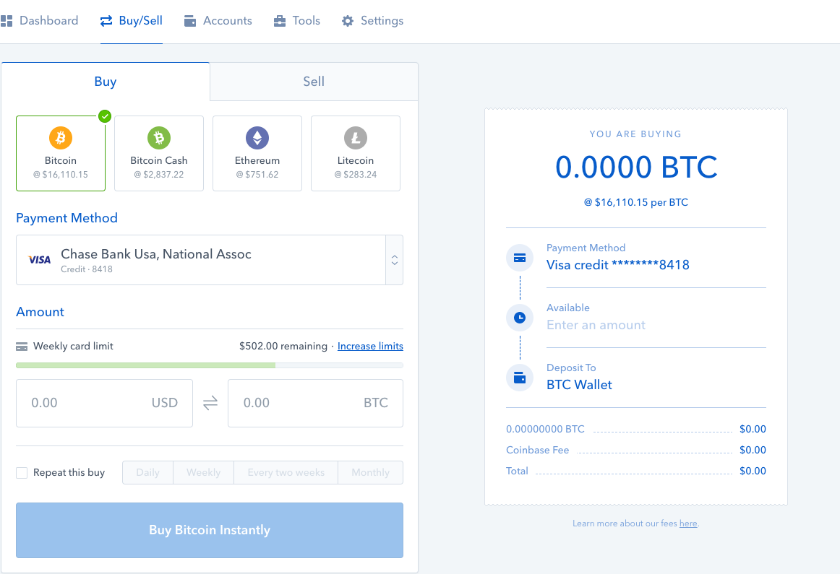This screenshot has height=574, width=840.
Task: Click the 0.00000000 BTC line item
Action: pos(636,429)
